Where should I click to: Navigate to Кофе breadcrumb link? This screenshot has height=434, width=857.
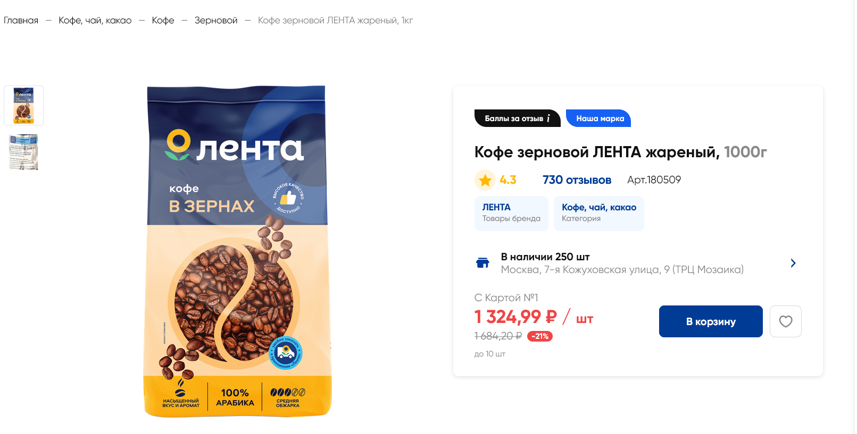tap(163, 20)
